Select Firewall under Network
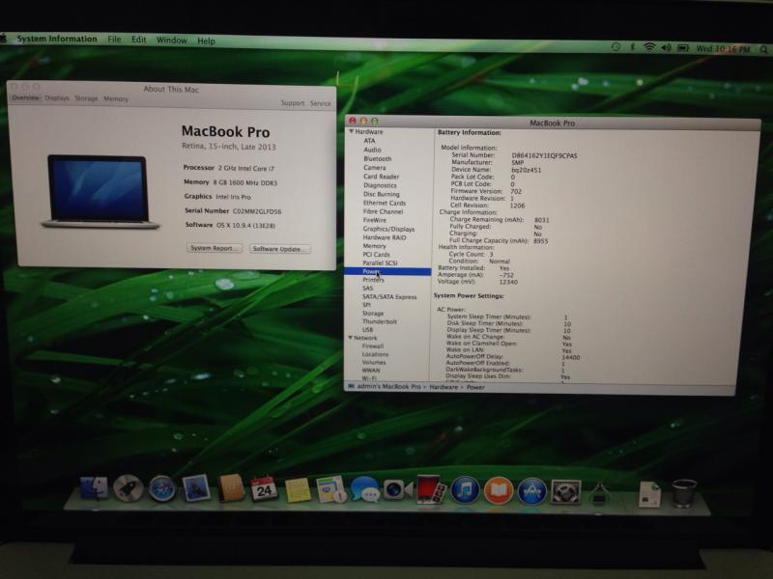Screen dimensions: 773x579 click(373, 346)
